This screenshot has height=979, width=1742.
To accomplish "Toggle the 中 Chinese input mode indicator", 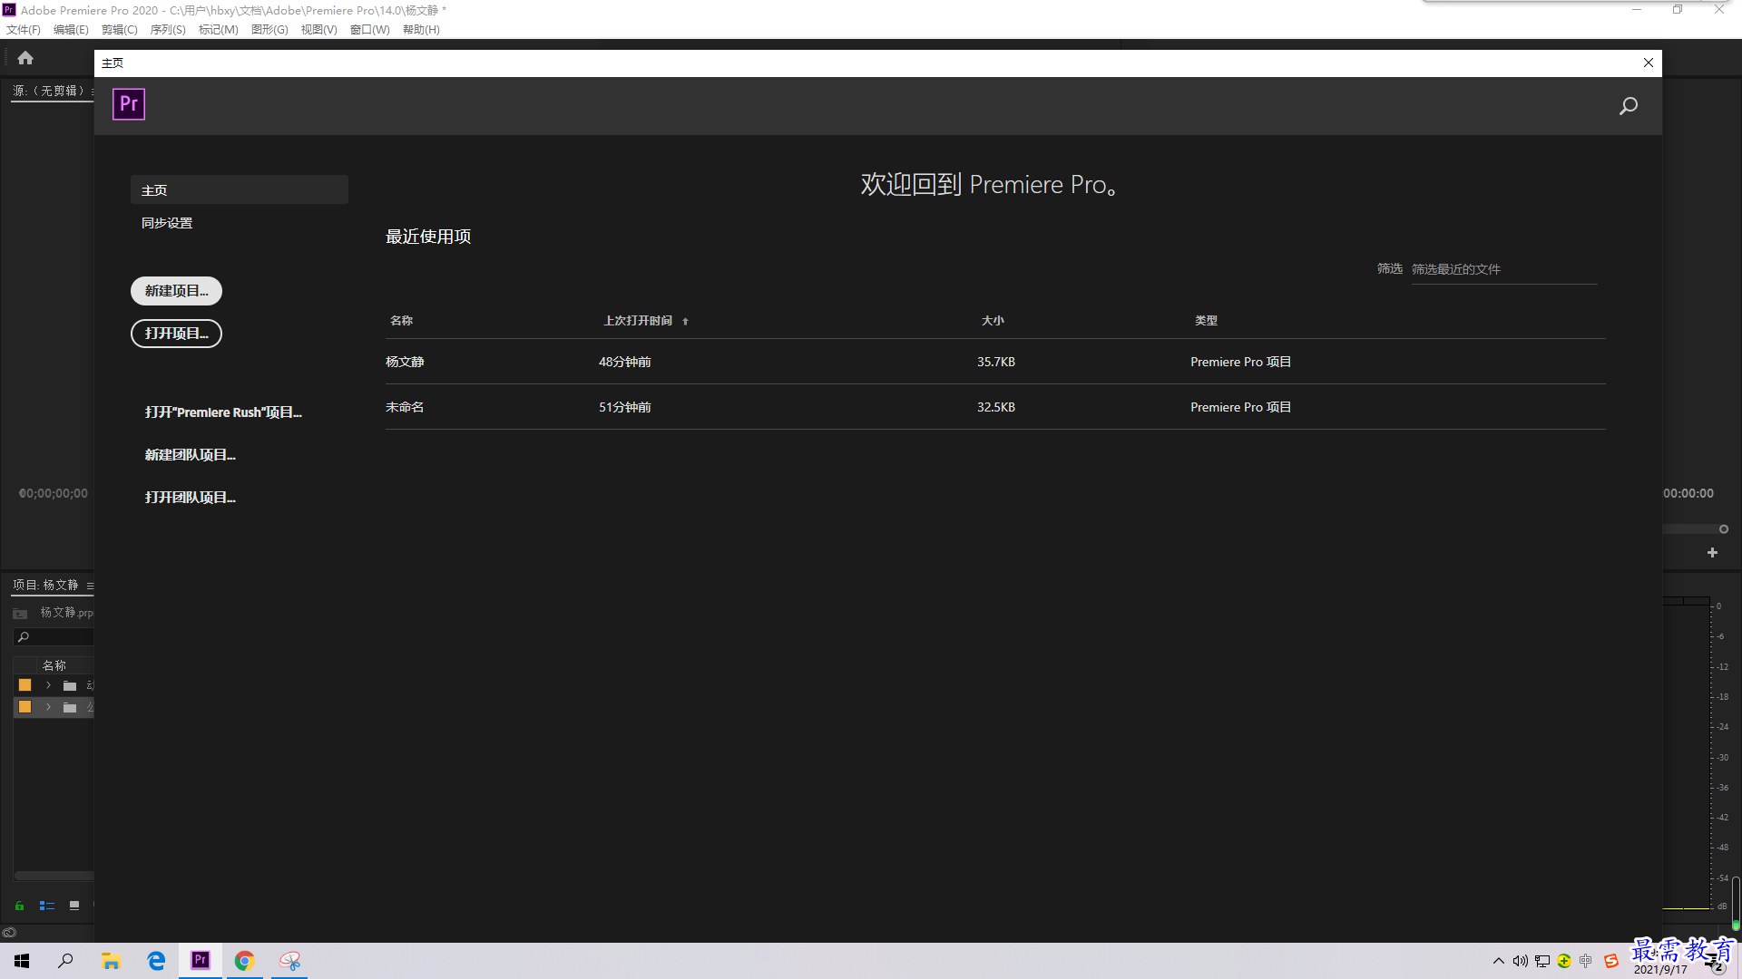I will [1586, 961].
